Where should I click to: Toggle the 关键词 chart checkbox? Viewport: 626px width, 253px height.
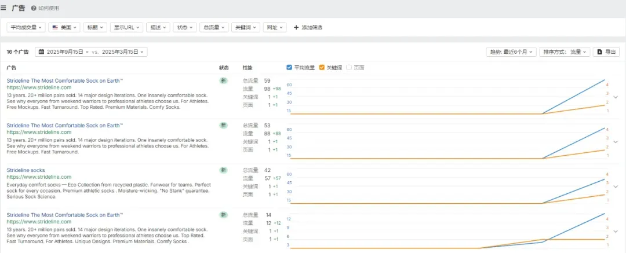pyautogui.click(x=322, y=67)
